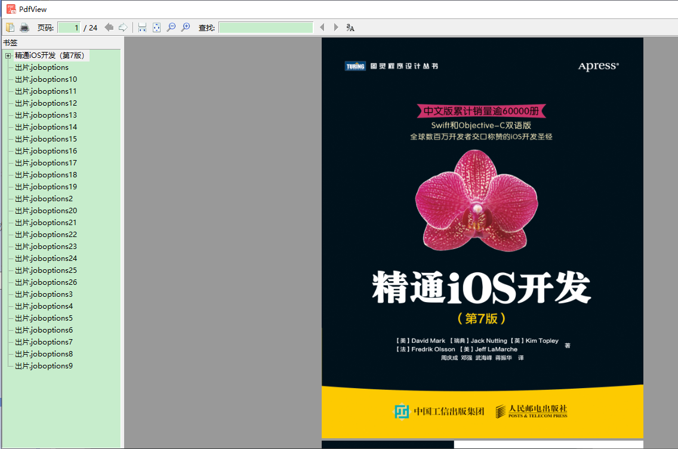Viewport: 678px width, 449px height.
Task: Toggle the match case icon
Action: point(350,27)
